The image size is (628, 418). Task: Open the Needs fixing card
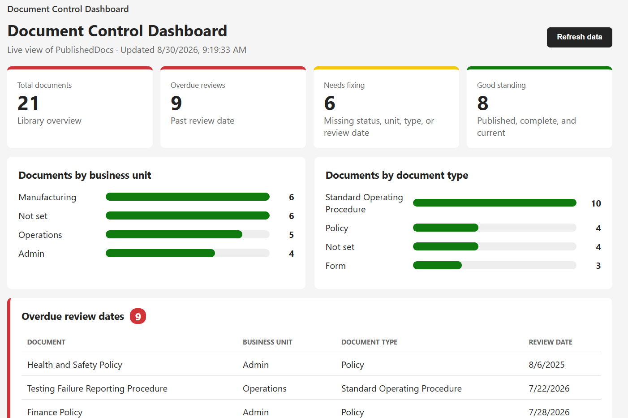386,107
